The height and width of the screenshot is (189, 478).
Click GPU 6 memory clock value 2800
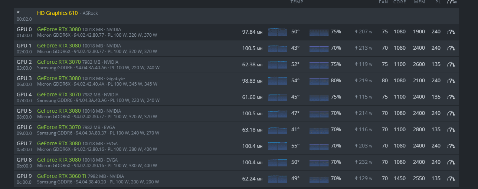coord(419,130)
